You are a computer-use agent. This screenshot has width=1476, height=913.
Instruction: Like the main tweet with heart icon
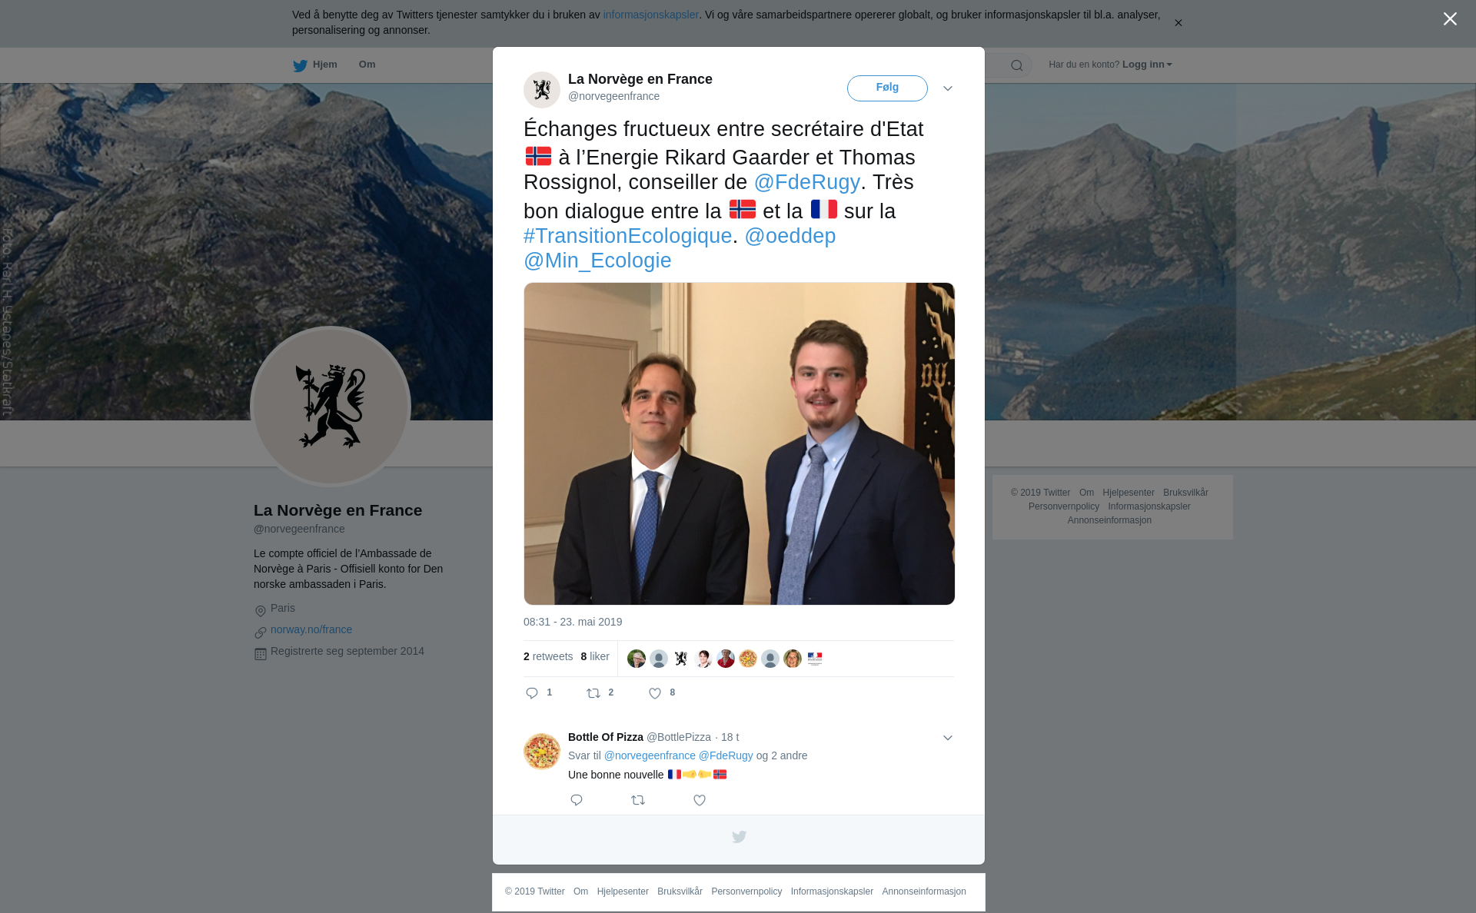click(x=655, y=693)
